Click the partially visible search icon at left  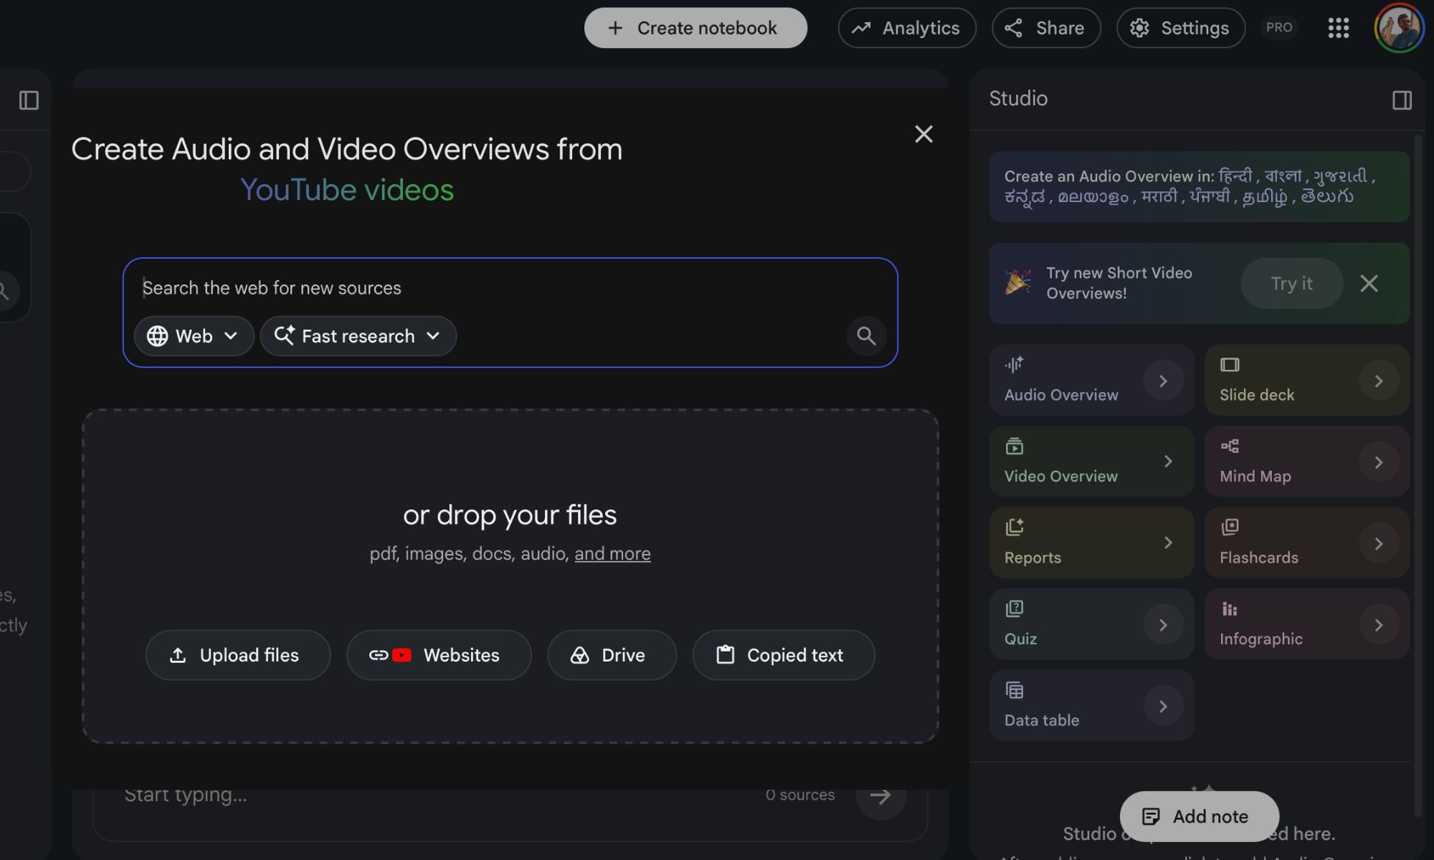click(x=4, y=291)
